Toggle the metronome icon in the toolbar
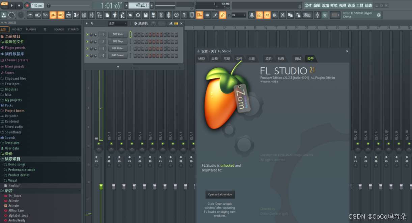This screenshot has width=412, height=223. 30,15
